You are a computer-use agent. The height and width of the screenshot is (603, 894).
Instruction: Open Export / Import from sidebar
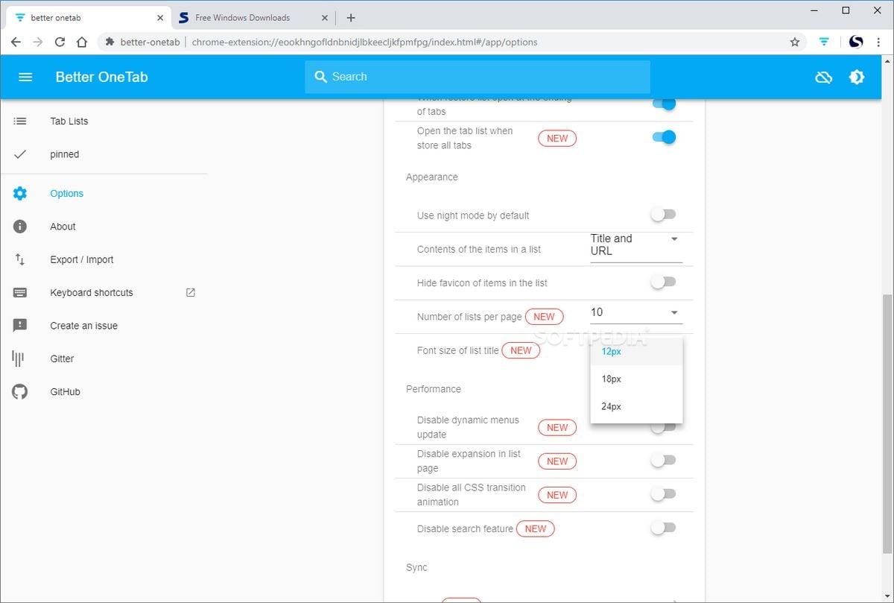point(104,259)
